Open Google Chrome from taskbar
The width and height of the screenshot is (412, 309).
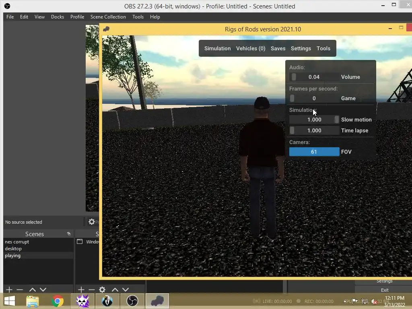click(58, 301)
